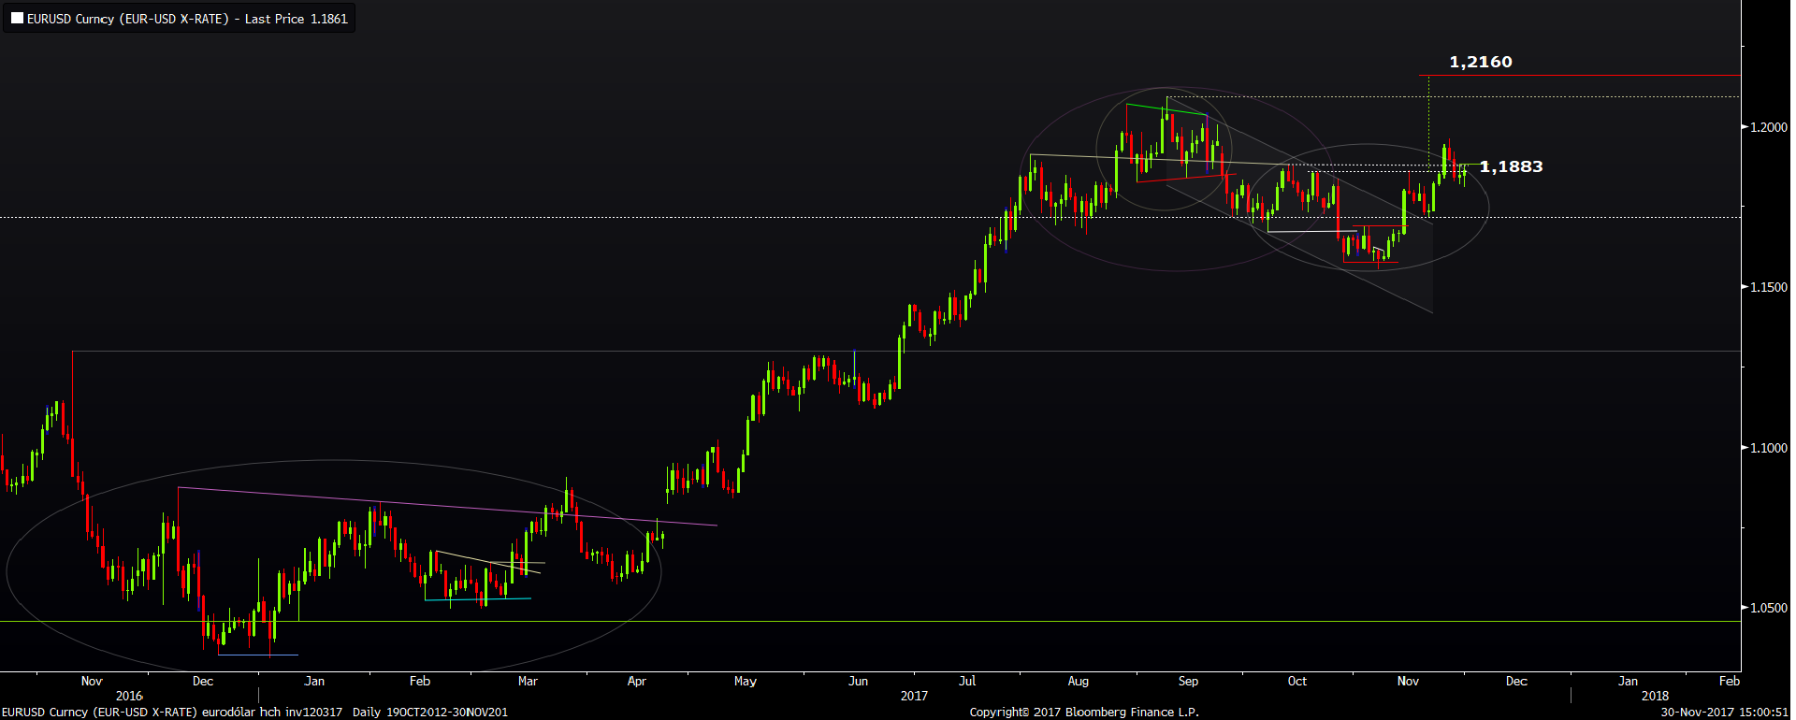This screenshot has width=1796, height=720.
Task: Click the Bloomberg Finance L.P. copyright text
Action: (x=1083, y=713)
